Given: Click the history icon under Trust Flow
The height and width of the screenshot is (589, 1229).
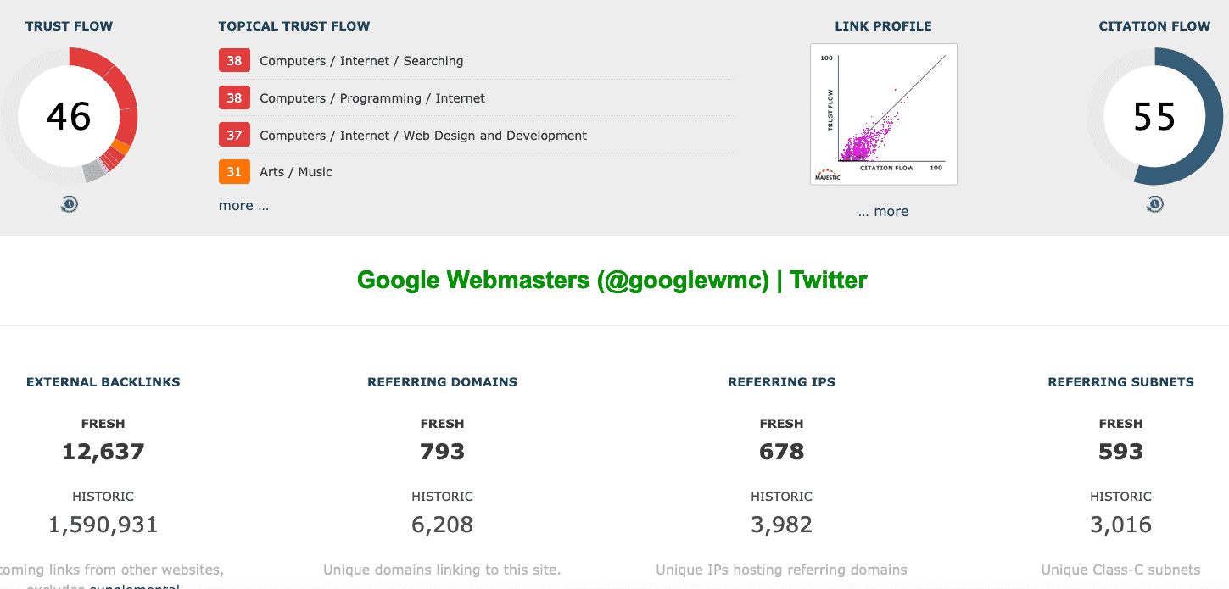Looking at the screenshot, I should [70, 204].
